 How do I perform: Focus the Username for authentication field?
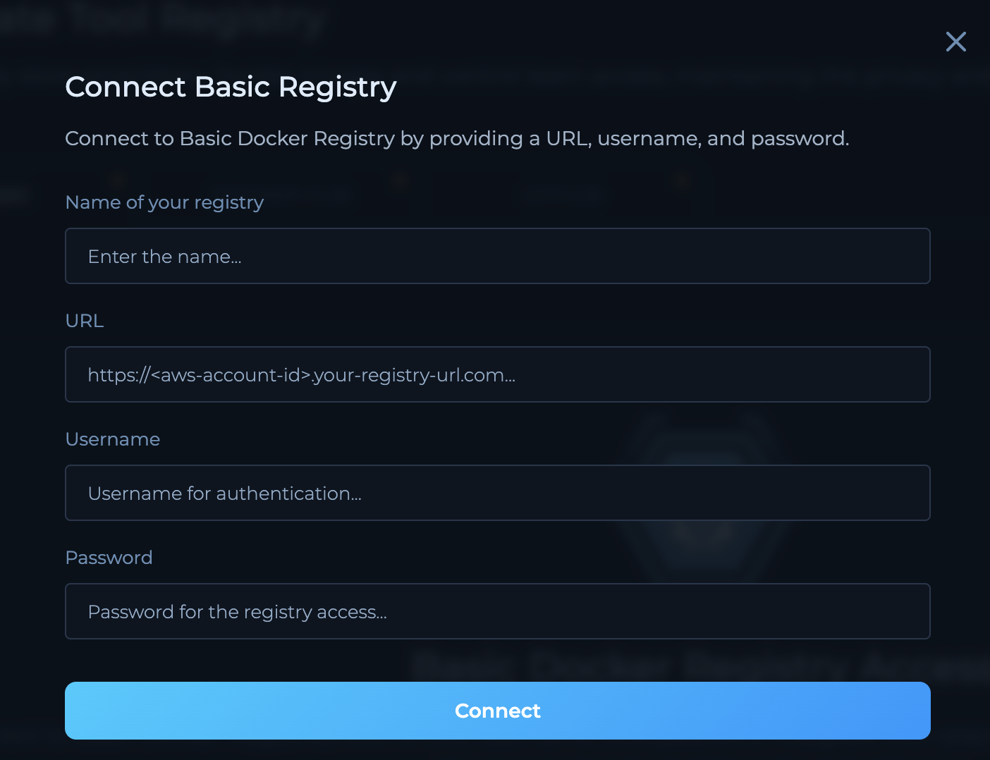pyautogui.click(x=497, y=493)
